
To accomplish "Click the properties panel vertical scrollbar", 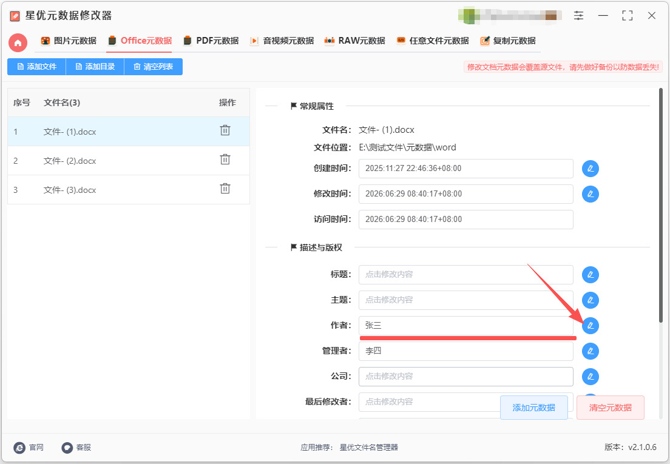I will pos(661,206).
